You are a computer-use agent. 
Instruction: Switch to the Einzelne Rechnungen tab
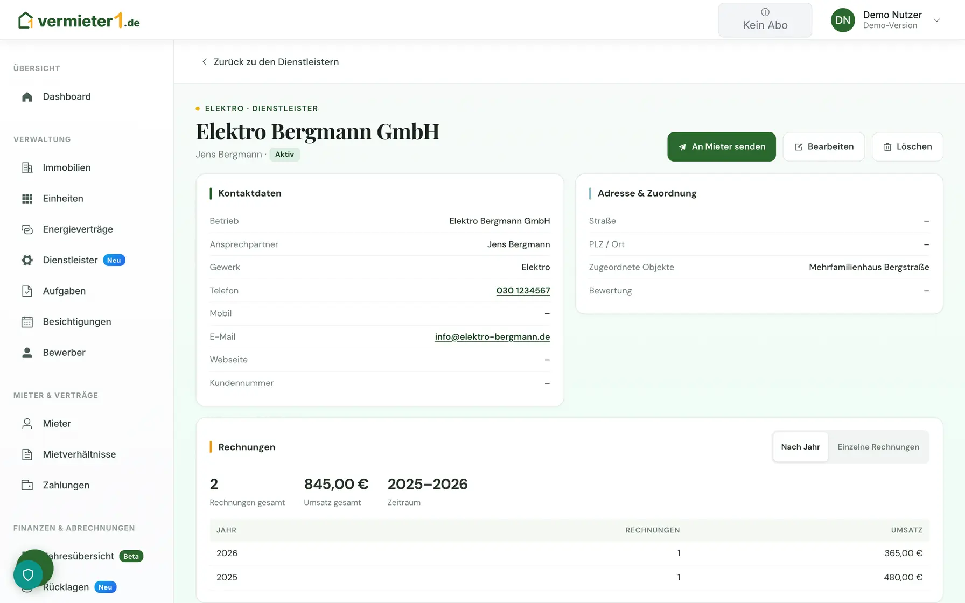point(878,447)
